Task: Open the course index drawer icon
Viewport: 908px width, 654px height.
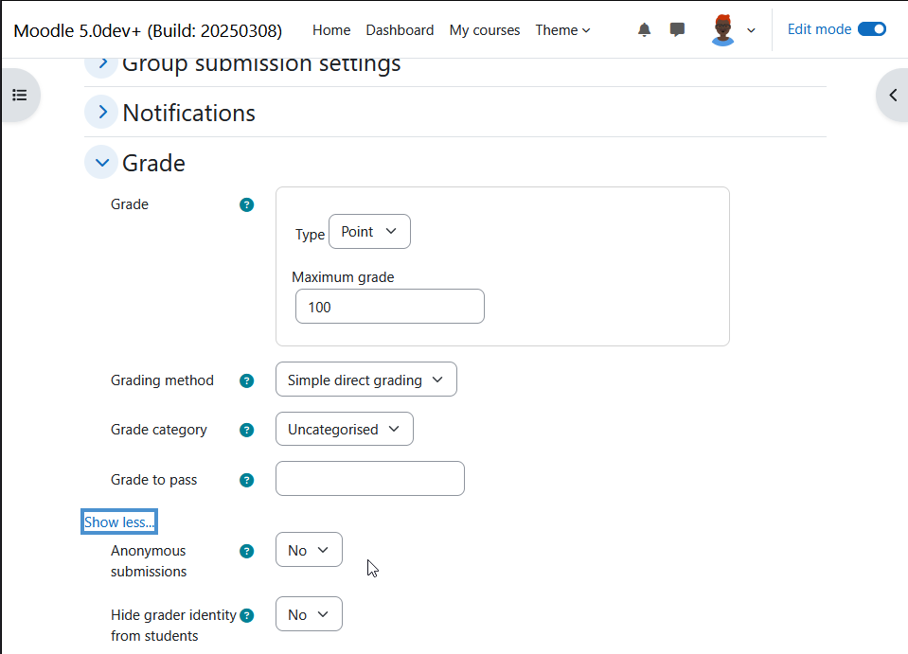Action: pyautogui.click(x=20, y=95)
